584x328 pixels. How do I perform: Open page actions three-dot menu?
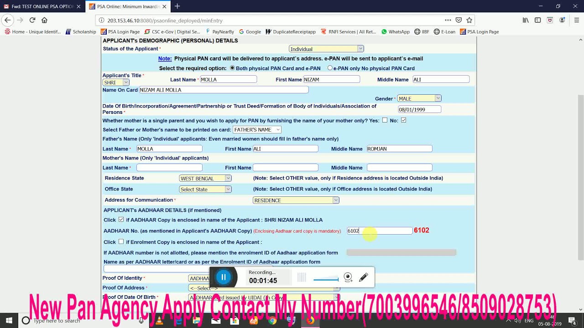448,20
